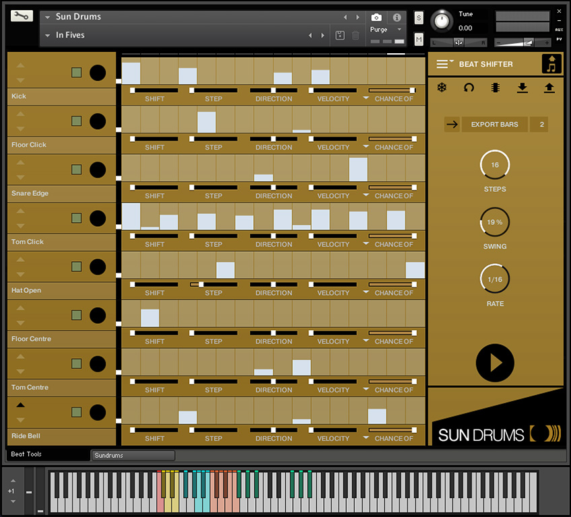Move Ride Bell row up arrow

click(20, 405)
